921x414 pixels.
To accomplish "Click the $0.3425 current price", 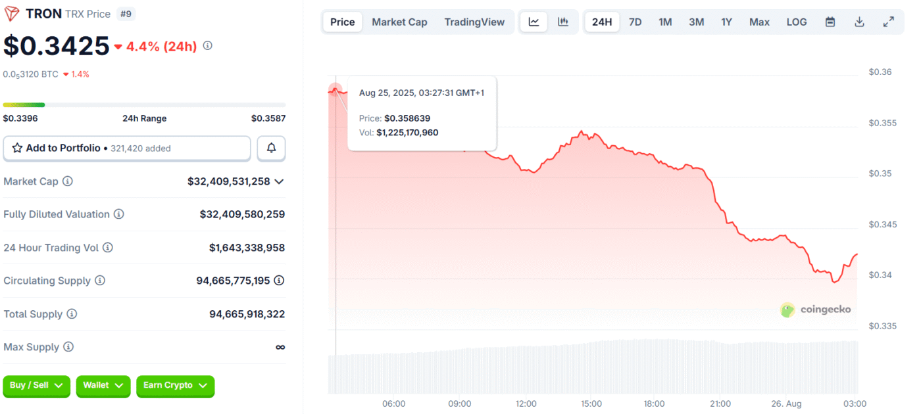I will pyautogui.click(x=56, y=45).
